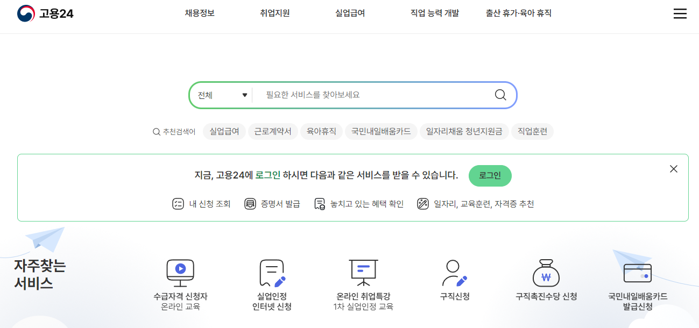Click the 일자리, 교육훈련 추천 icon
The image size is (699, 328).
[x=423, y=204]
